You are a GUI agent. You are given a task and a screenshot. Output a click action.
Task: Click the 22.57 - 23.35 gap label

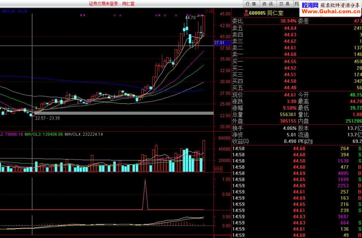47,118
